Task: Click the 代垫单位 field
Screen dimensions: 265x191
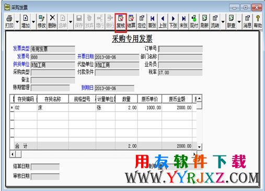Action: 117,65
